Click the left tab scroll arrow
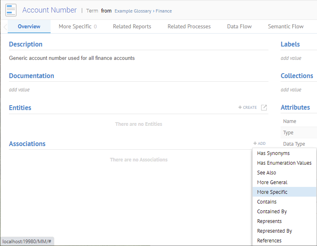The width and height of the screenshot is (317, 246). (x=4, y=27)
